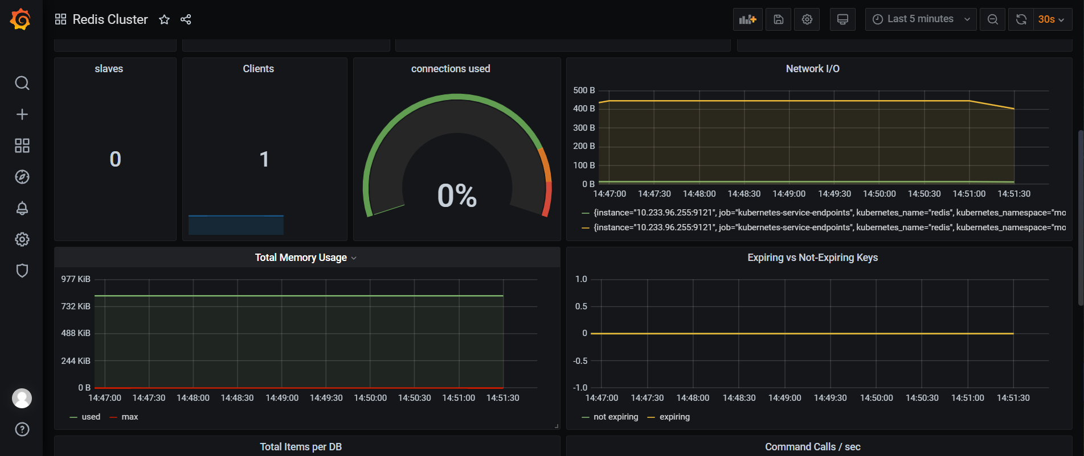This screenshot has width=1084, height=456.
Task: Toggle the 'max' series in memory legend
Action: (130, 417)
